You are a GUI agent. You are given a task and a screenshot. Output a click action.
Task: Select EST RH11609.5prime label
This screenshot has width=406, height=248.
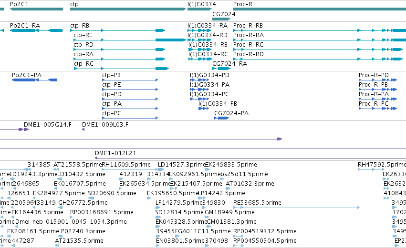[126, 165]
